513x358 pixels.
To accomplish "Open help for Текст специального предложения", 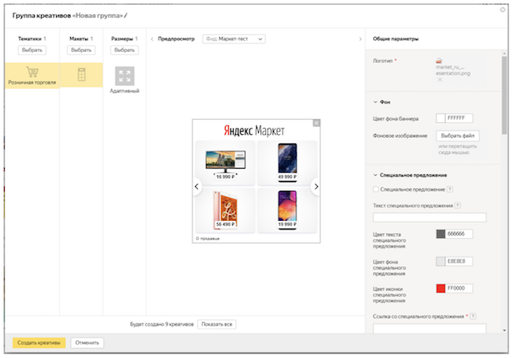I will tap(458, 205).
